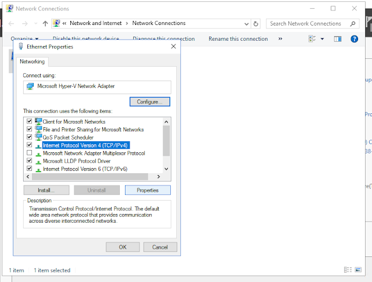Viewport: 372px width, 282px height.
Task: Click QoS Packet Scheduler icon
Action: click(38, 137)
